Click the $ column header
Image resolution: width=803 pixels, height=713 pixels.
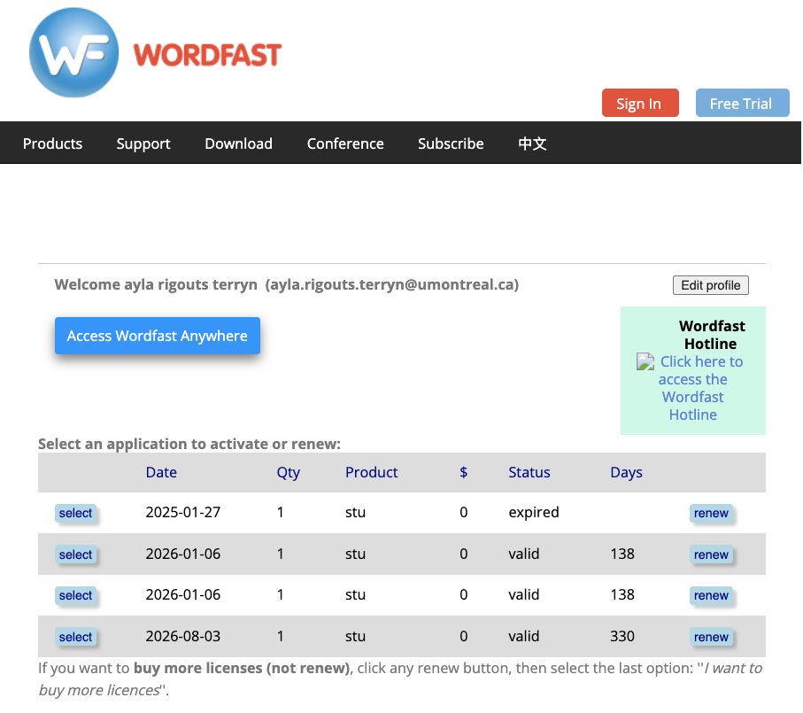coord(463,472)
